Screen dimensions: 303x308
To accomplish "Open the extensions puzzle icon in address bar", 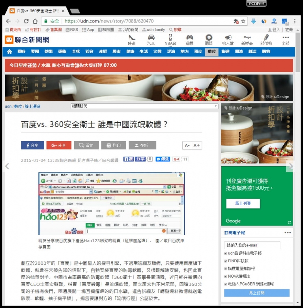I will pos(236,21).
